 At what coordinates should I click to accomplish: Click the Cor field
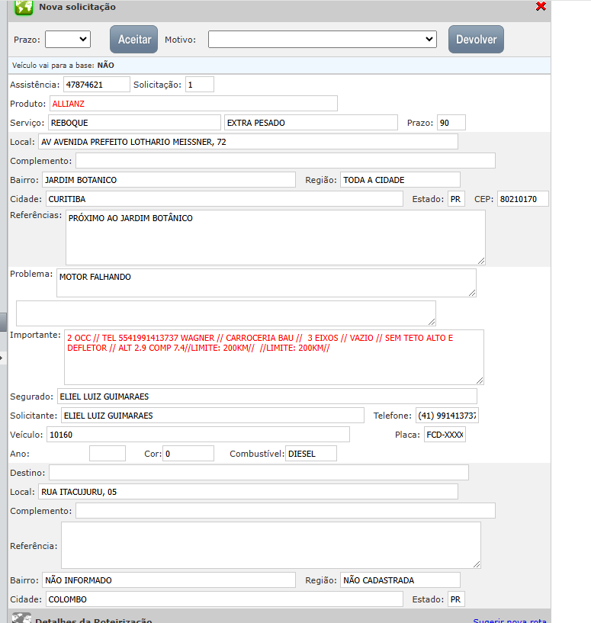188,454
